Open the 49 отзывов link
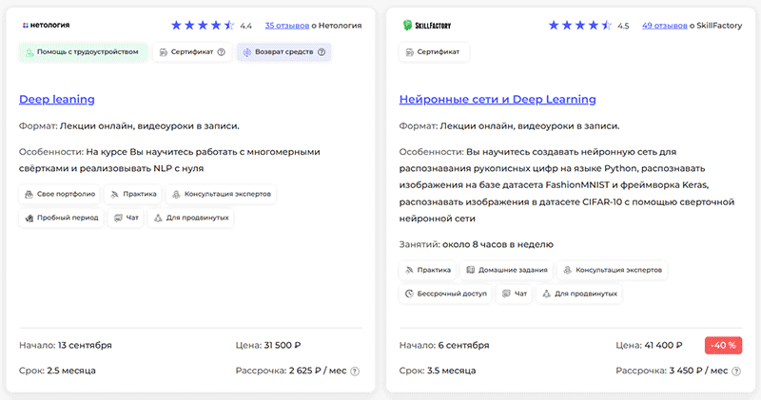The width and height of the screenshot is (761, 400). point(664,26)
